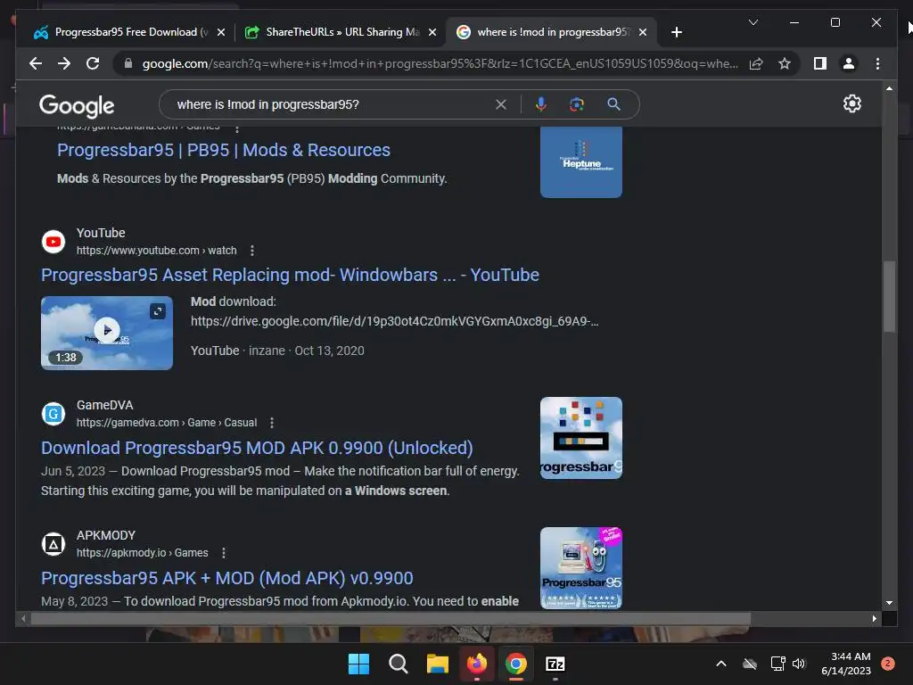
Task: Open Progressbar95 APK + MOD v0.9900 result
Action: 227,578
